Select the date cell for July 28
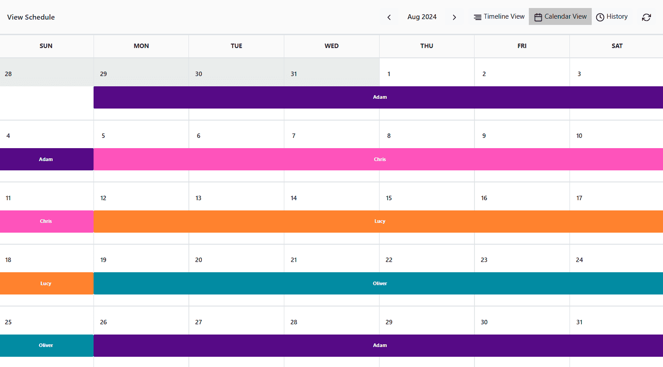Viewport: 663px width, 367px height. [x=46, y=73]
